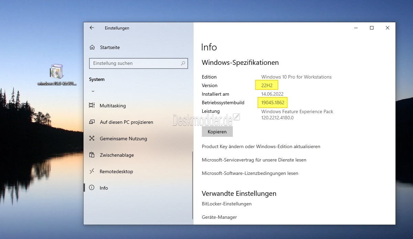Viewport: 413px width, 239px height.
Task: Click 'Windows 10 Pro for Workstations' edition value
Action: [296, 77]
